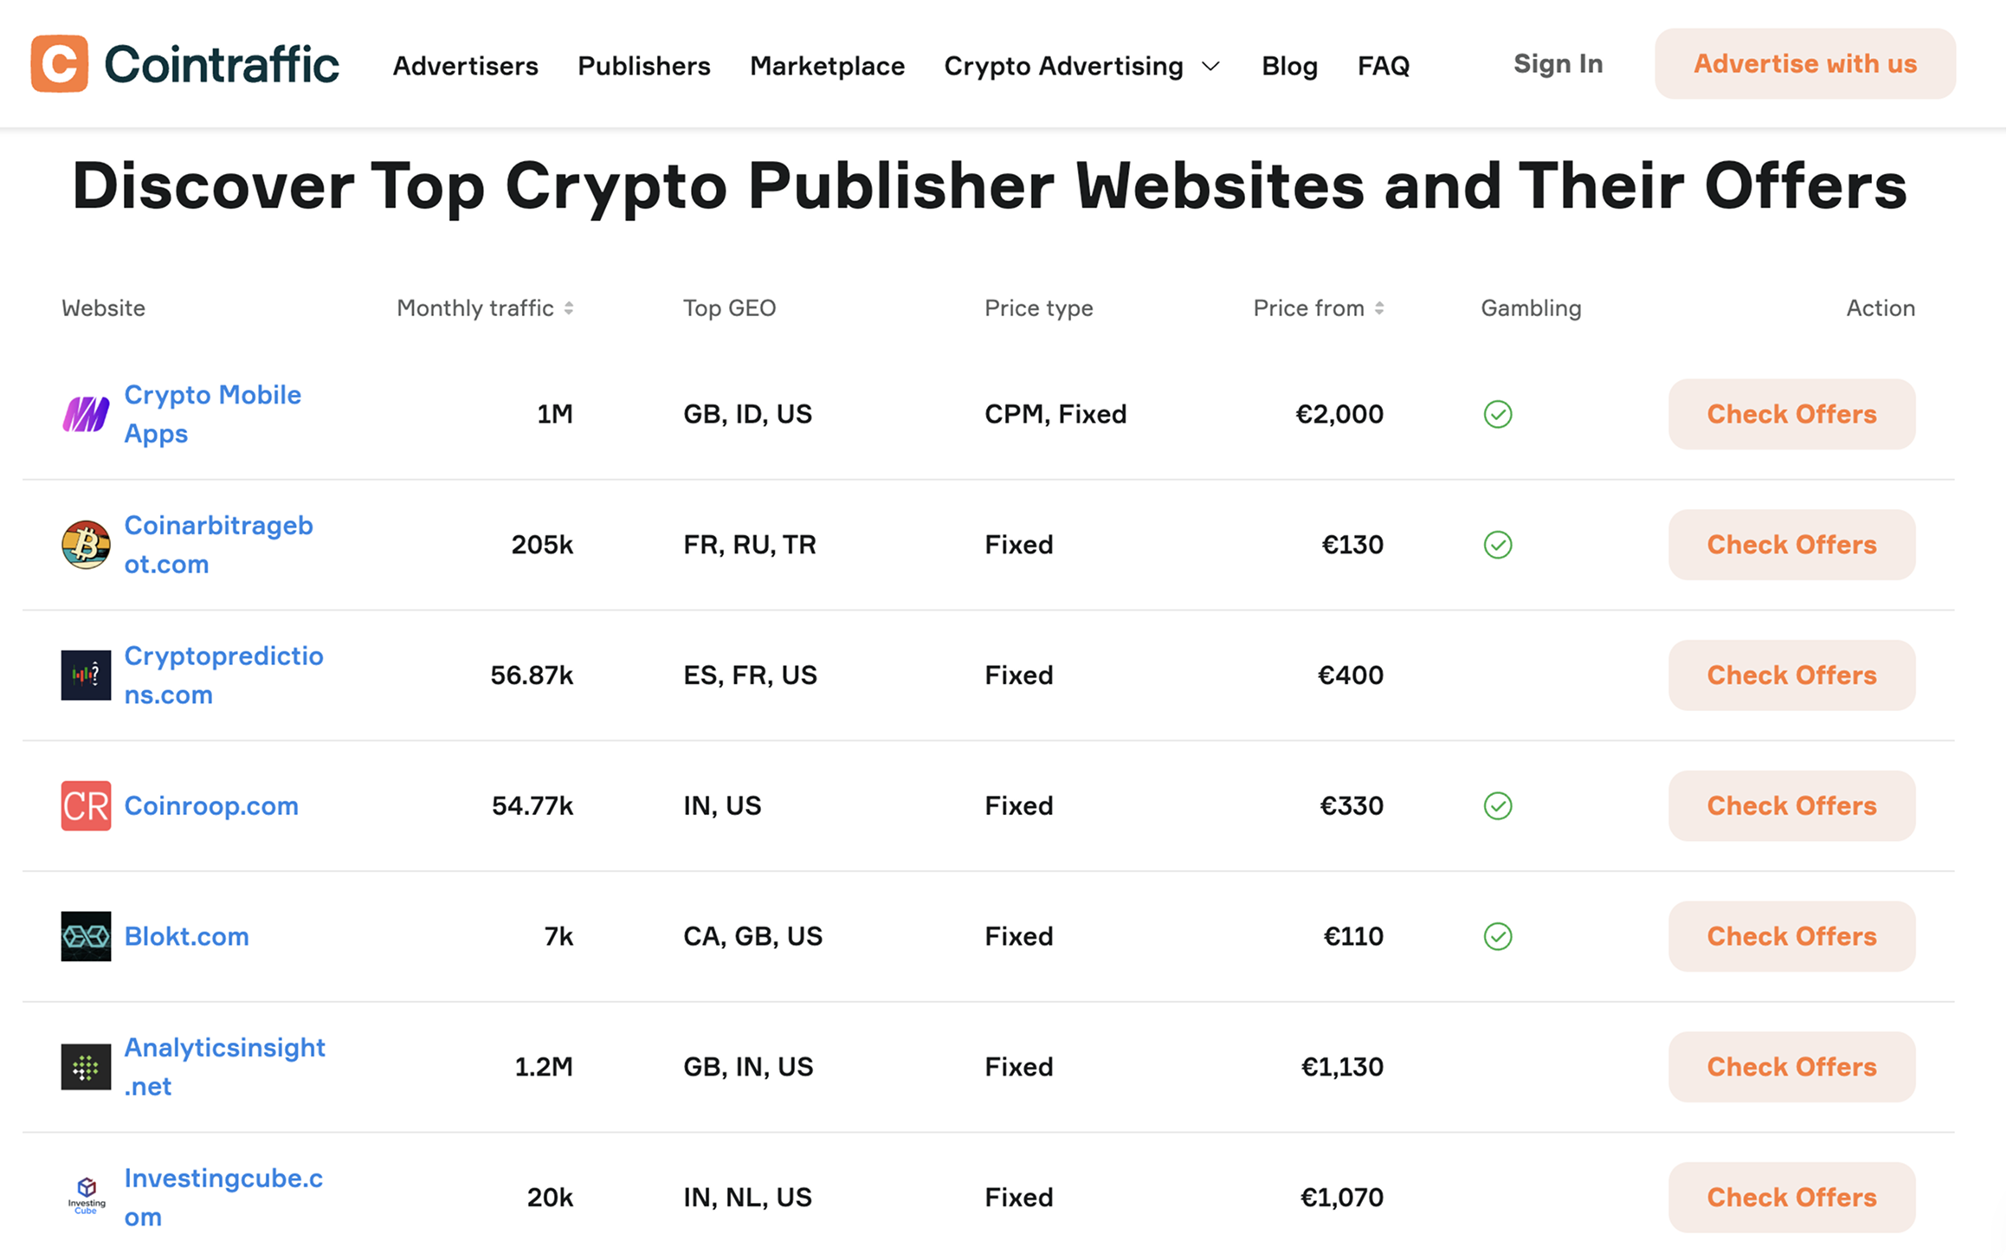Click the Blokt.com teal logo
Screen dimensions: 2007x1260
pyautogui.click(x=86, y=936)
